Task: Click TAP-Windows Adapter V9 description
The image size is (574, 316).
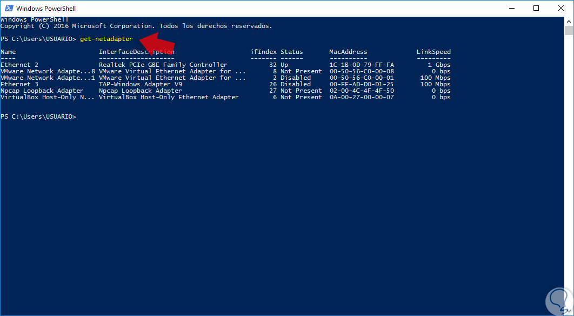Action: click(140, 84)
